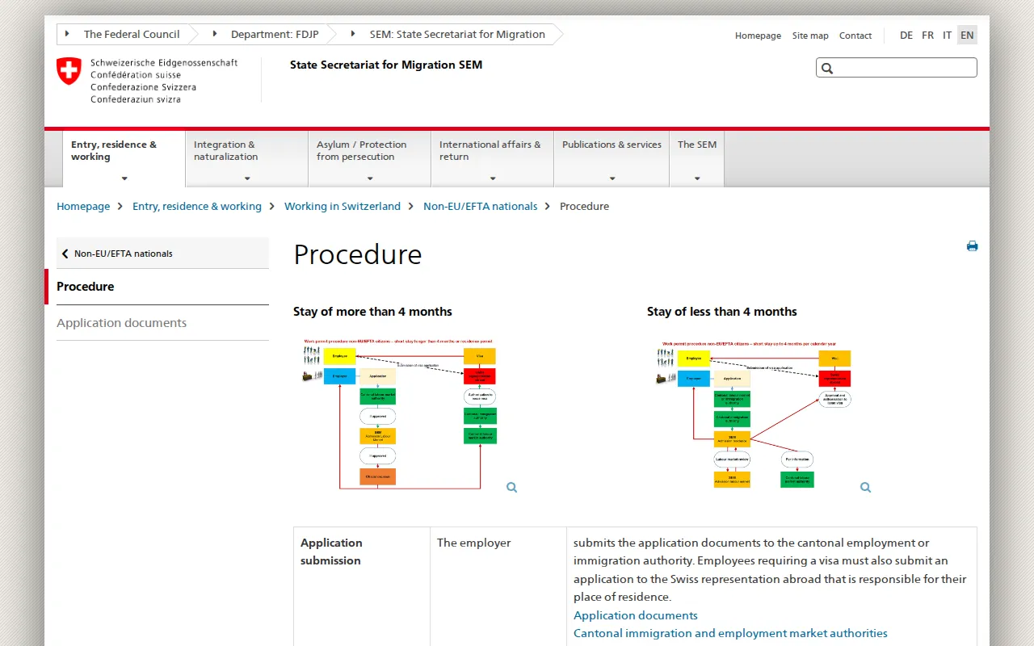Click Entry, residence & working breadcrumb

pyautogui.click(x=197, y=206)
